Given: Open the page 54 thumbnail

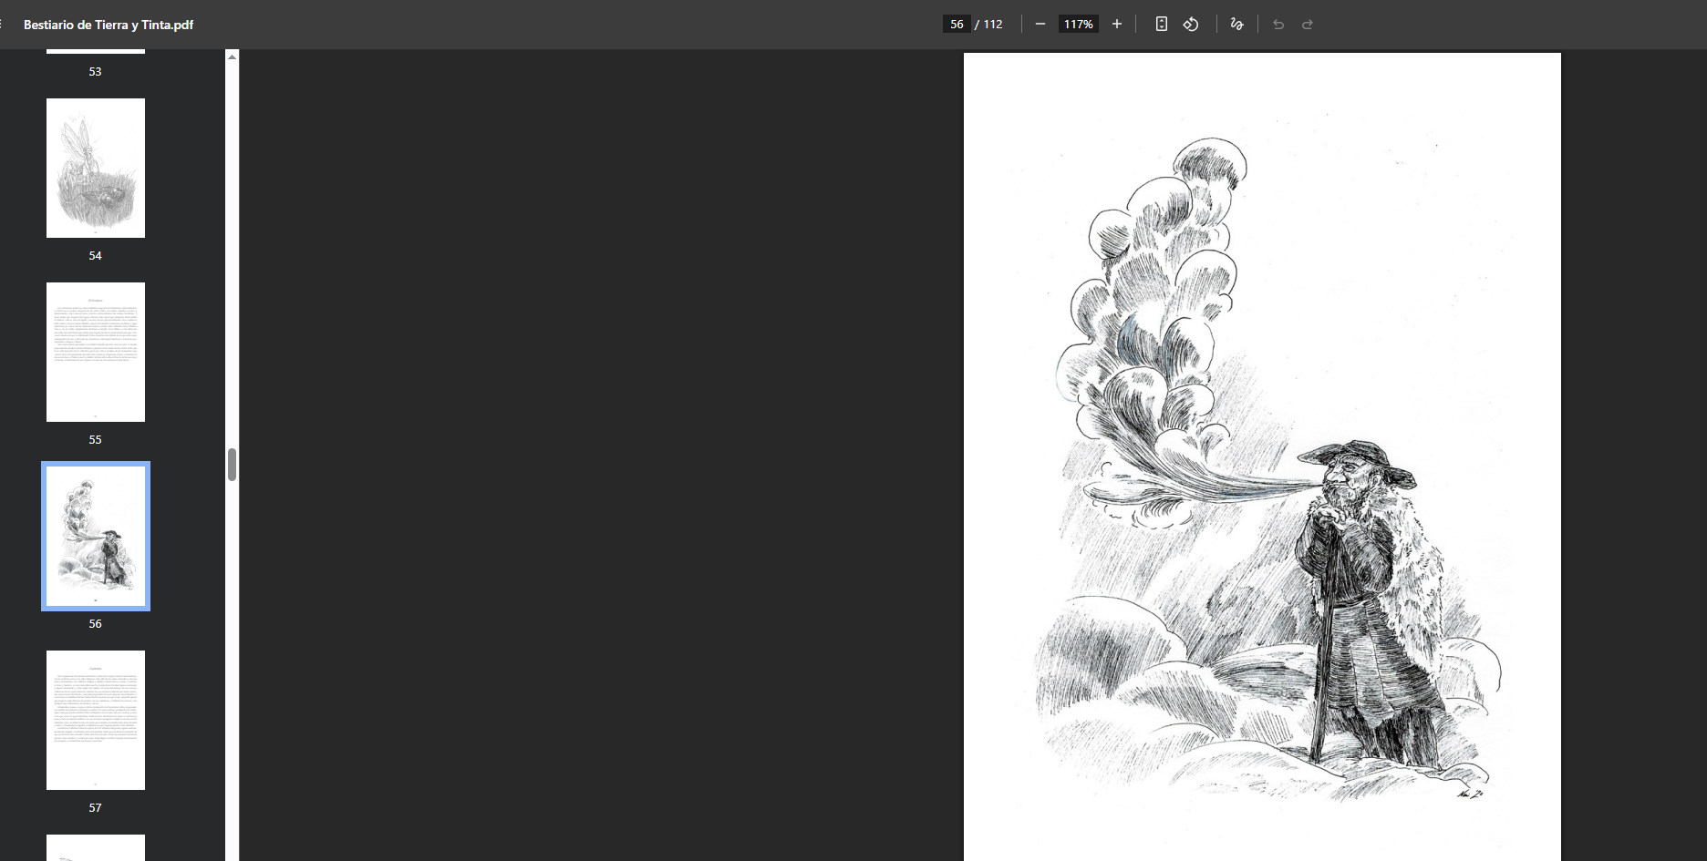Looking at the screenshot, I should tap(96, 168).
